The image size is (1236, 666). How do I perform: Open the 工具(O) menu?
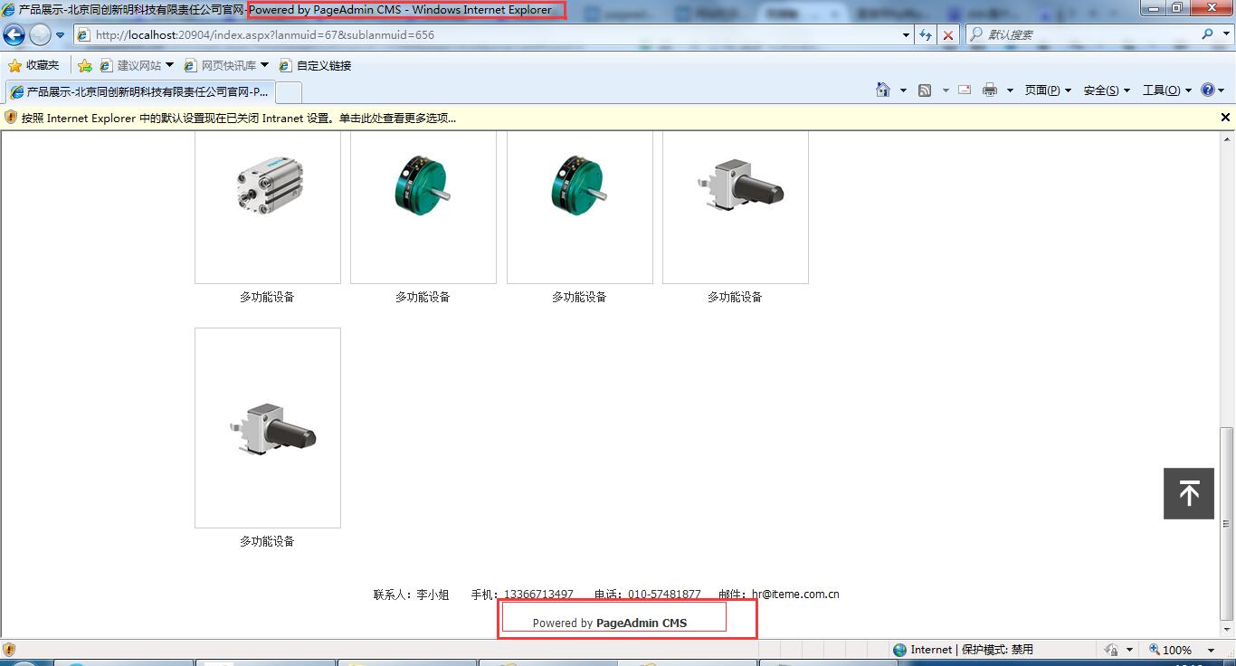click(1165, 90)
